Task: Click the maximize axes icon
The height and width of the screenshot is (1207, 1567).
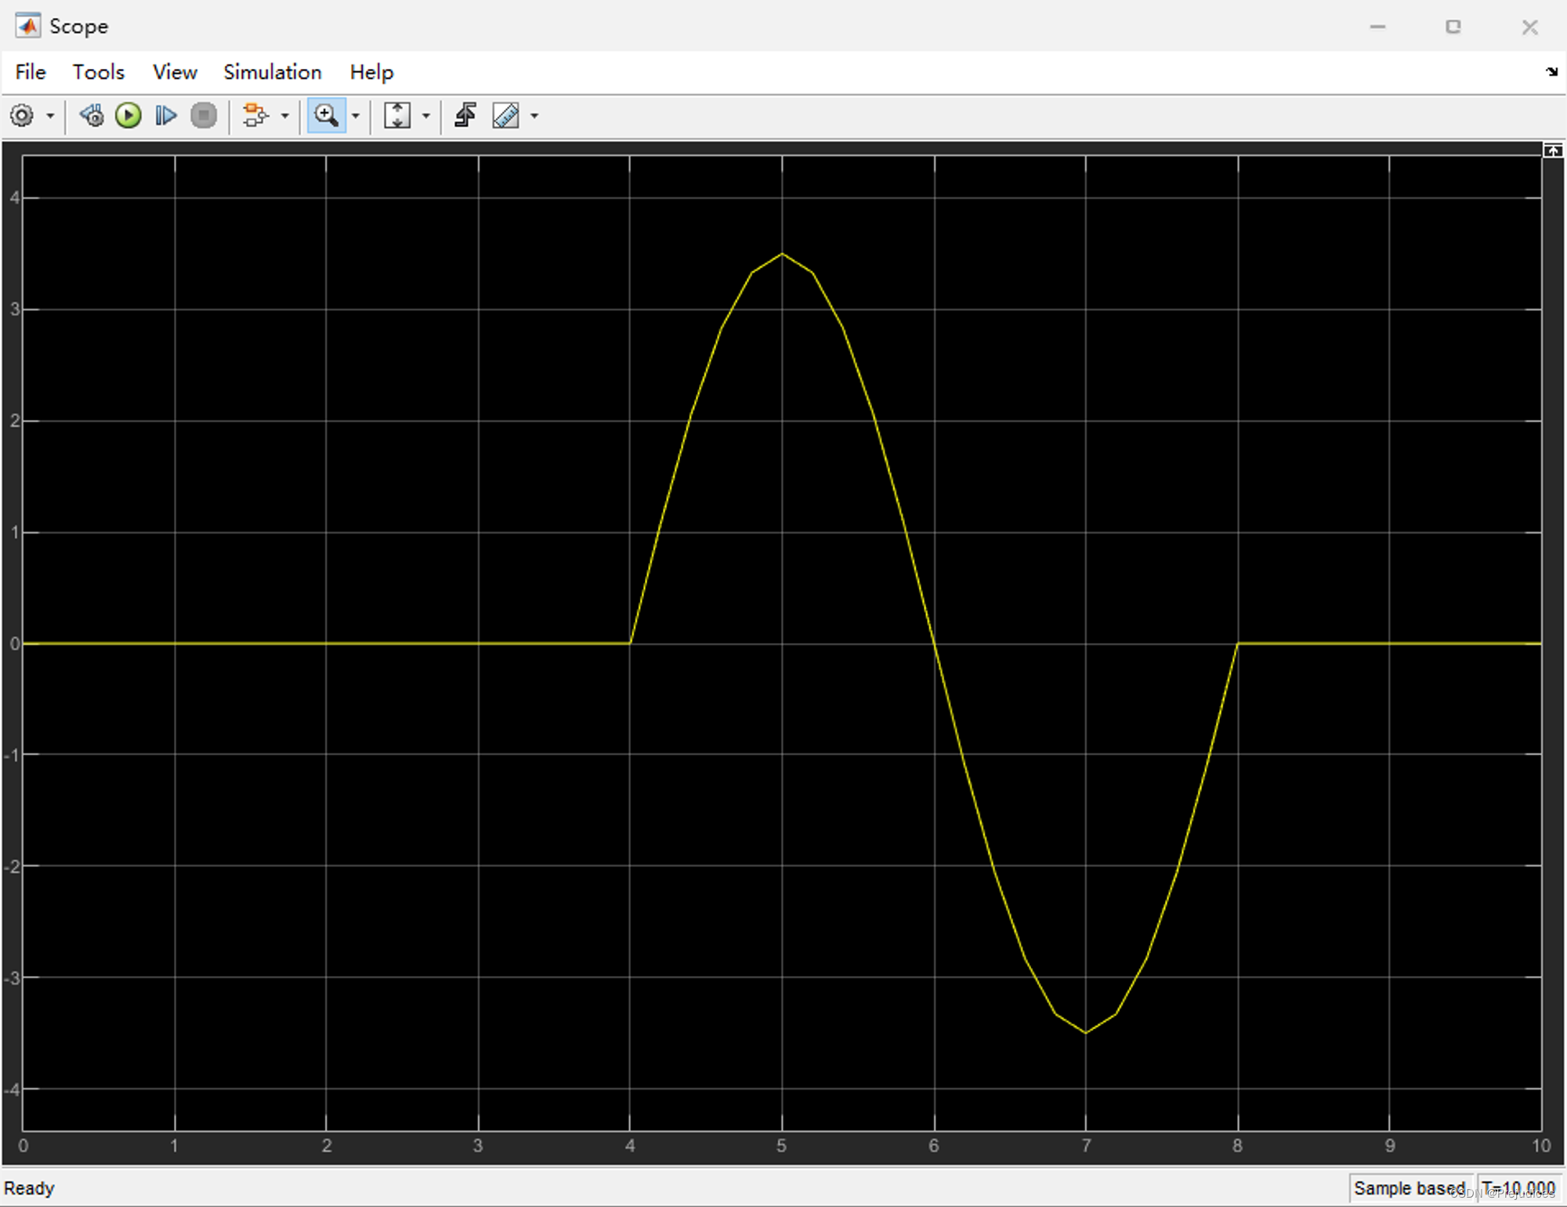Action: pyautogui.click(x=1553, y=150)
